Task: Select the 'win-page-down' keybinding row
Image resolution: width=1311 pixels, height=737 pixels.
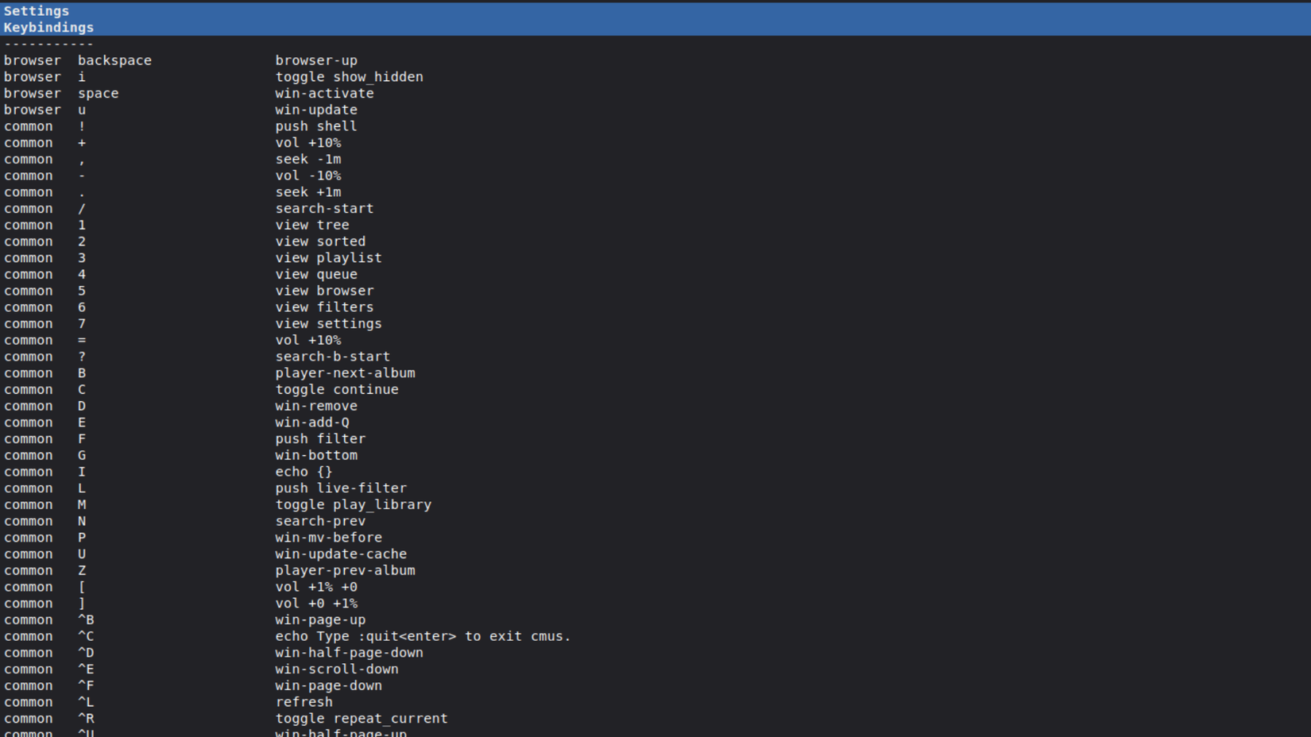Action: [655, 685]
